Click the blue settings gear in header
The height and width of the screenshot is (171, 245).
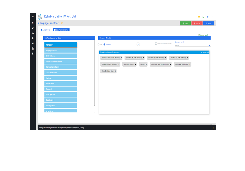coord(207,17)
